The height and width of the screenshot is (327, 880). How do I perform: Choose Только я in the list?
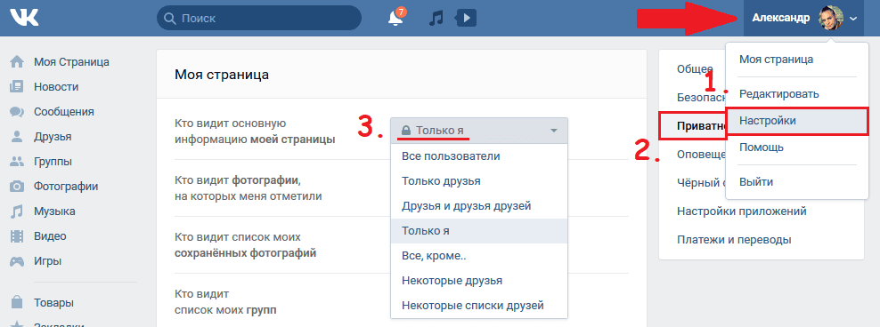478,231
